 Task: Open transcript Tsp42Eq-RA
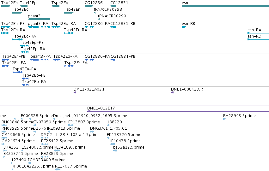click(x=64, y=24)
